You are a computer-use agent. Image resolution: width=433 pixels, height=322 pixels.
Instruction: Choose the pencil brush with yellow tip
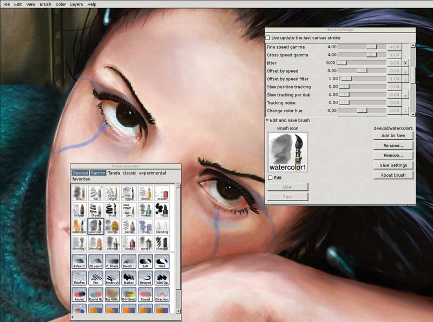pos(146,193)
